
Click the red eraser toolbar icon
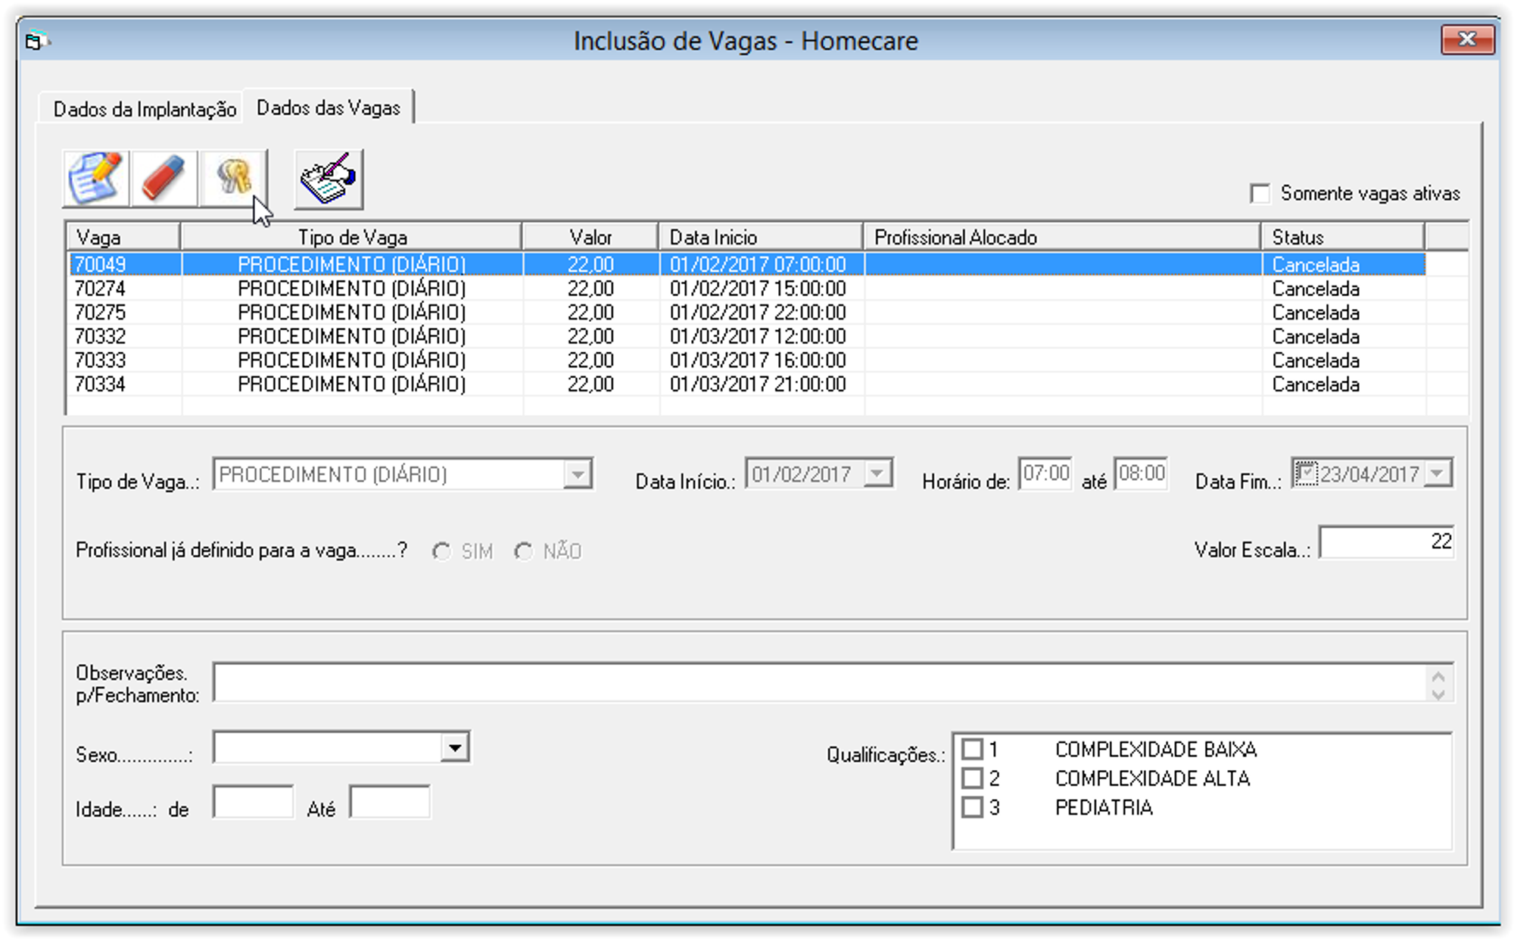pos(164,179)
